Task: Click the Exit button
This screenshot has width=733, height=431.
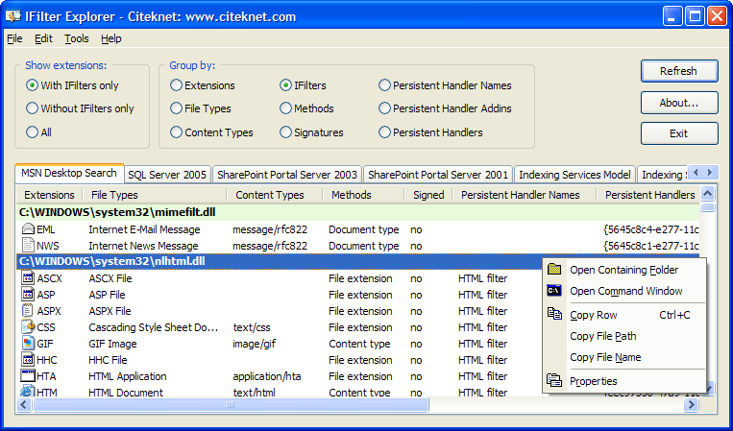Action: point(679,133)
